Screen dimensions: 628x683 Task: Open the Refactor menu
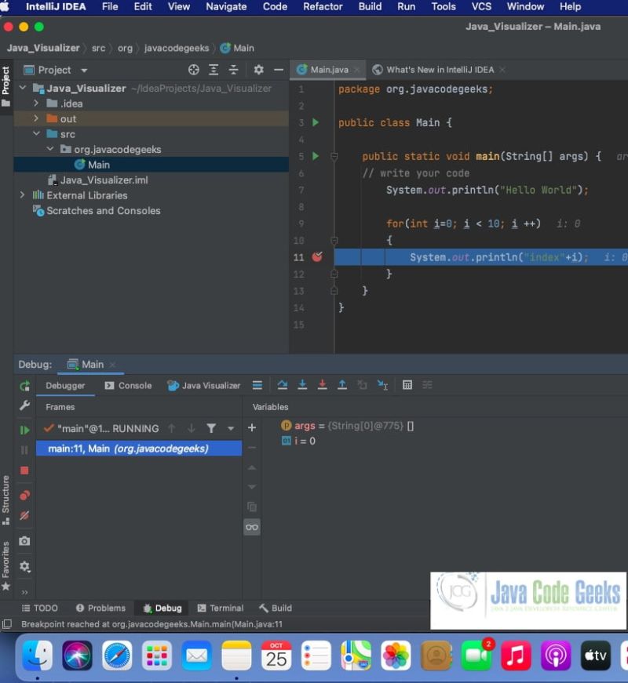pyautogui.click(x=323, y=7)
